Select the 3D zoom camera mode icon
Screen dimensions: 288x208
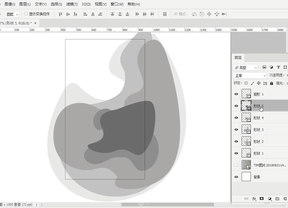pyautogui.click(x=224, y=14)
